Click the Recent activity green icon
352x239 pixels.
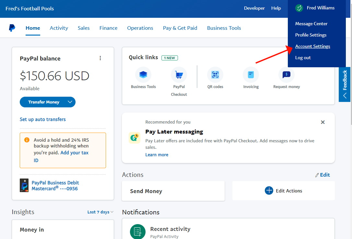138,232
